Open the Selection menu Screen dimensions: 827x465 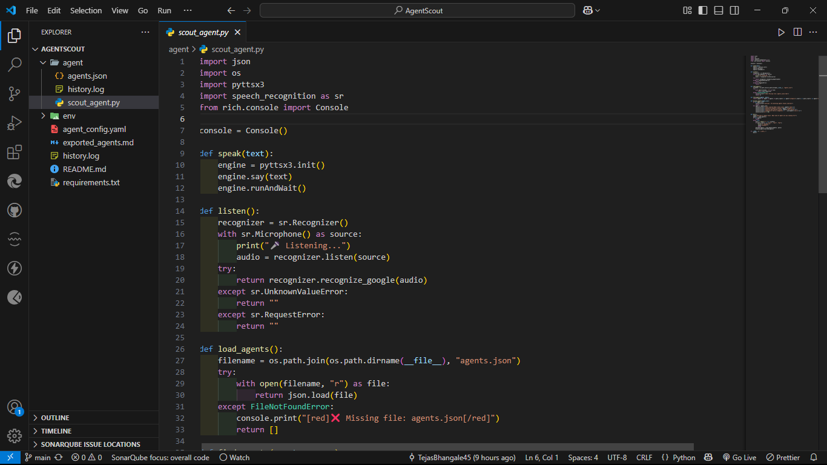[x=86, y=10]
